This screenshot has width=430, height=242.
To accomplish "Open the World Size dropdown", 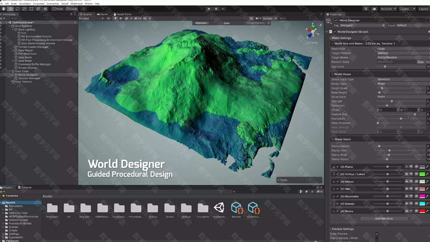I will 403,49.
